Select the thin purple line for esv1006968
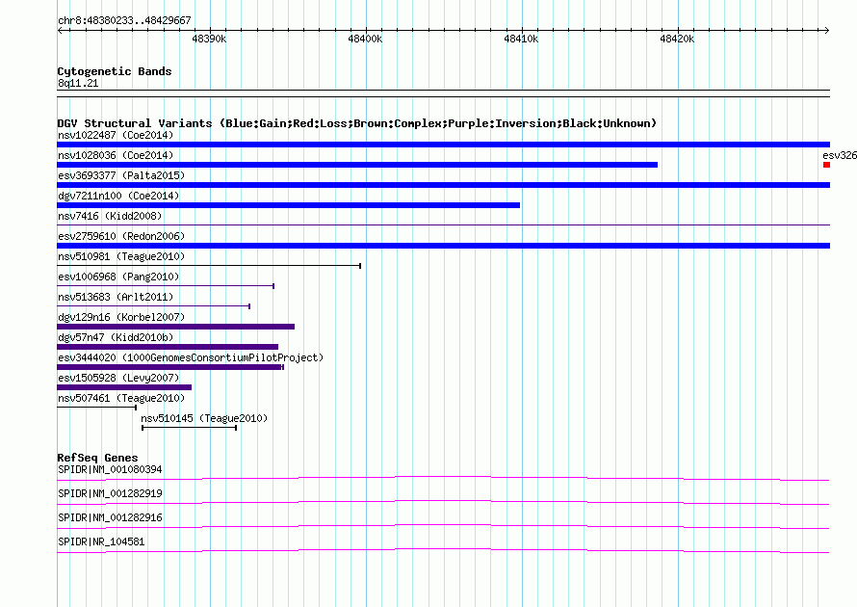This screenshot has height=607, width=857. [166, 286]
